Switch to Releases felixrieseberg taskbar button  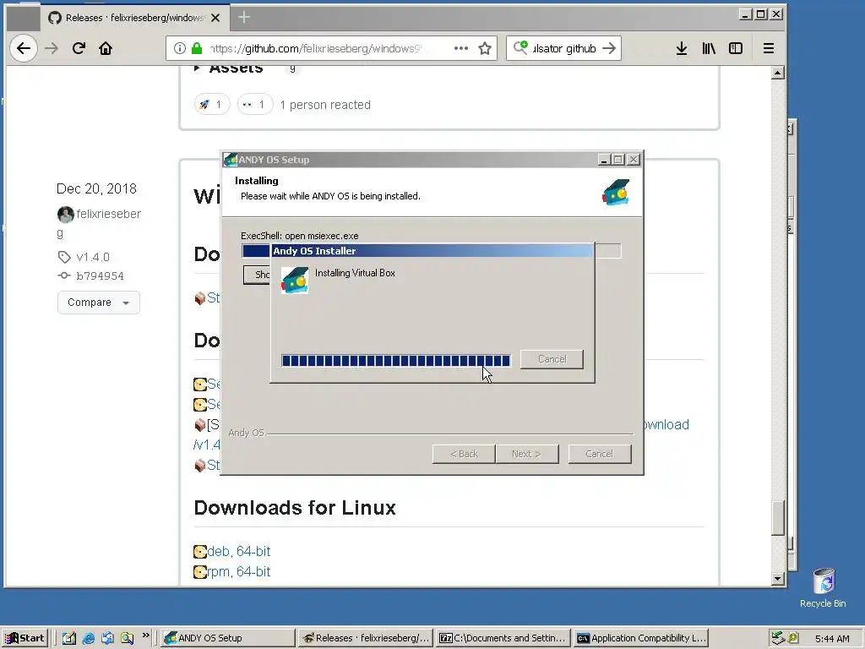[365, 638]
